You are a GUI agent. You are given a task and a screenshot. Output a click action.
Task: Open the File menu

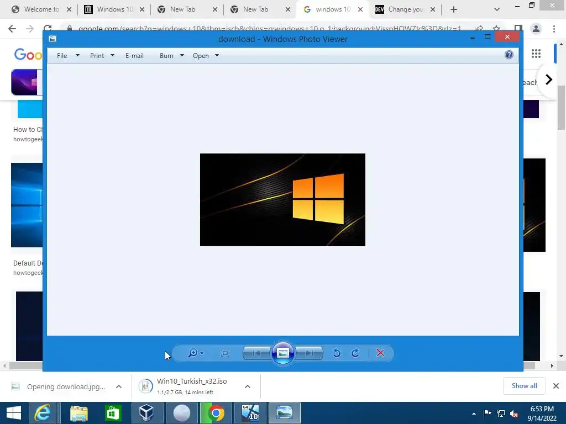(62, 56)
